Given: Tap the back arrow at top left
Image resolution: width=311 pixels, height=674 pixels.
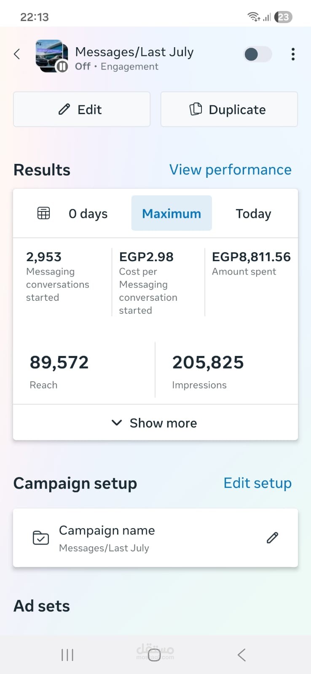Looking at the screenshot, I should 17,54.
